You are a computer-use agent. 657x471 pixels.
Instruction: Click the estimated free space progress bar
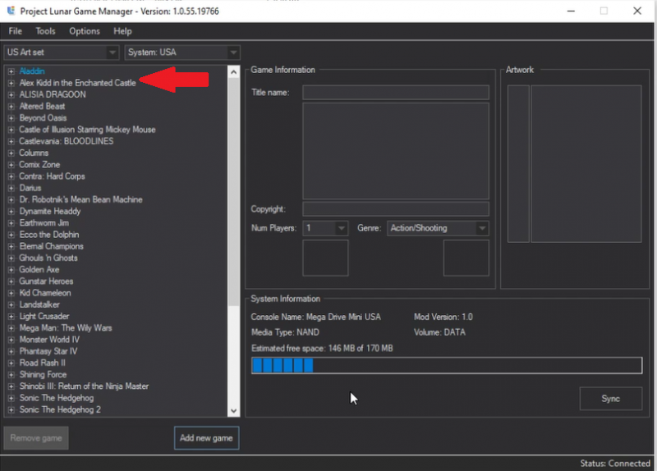click(x=447, y=365)
